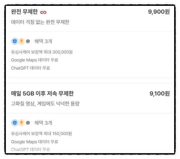
Task: Click the ChatGPT logo icon in 완전 무제한 plan
Action: [28, 41]
